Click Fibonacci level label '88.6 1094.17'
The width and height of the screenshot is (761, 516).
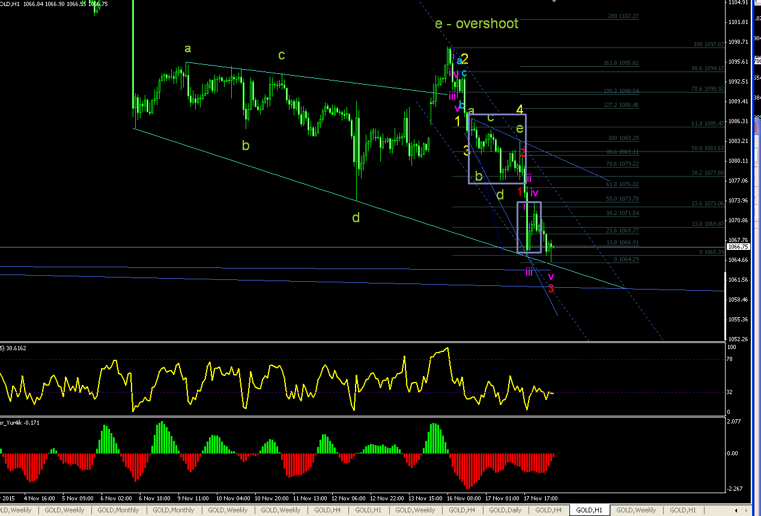[x=708, y=68]
